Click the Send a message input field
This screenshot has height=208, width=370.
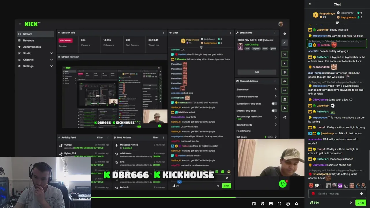click(337, 194)
